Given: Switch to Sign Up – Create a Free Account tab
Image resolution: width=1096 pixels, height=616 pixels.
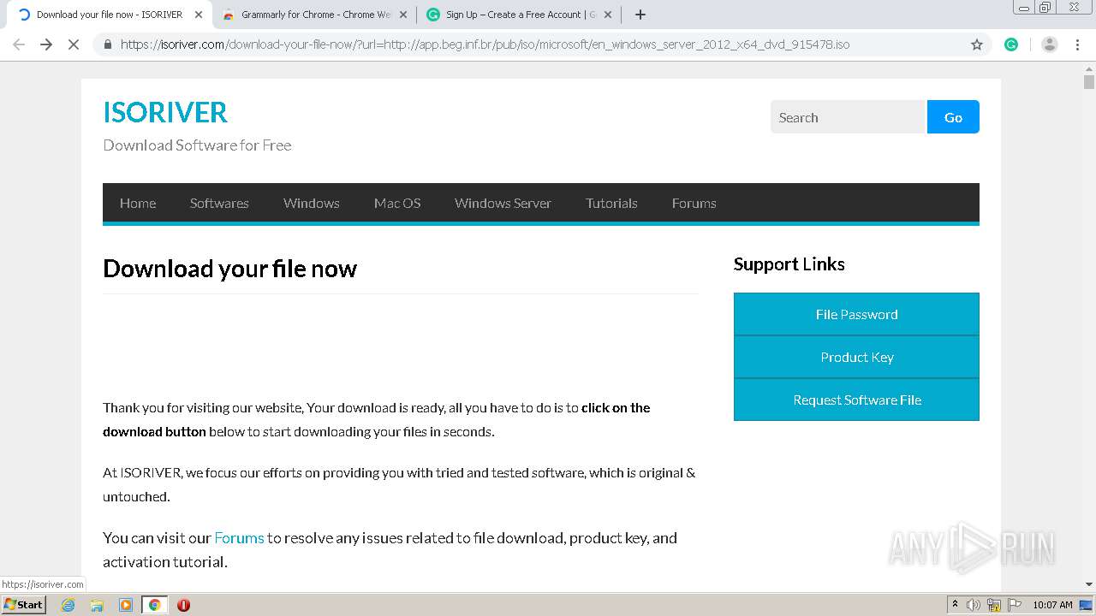Looking at the screenshot, I should [x=520, y=15].
